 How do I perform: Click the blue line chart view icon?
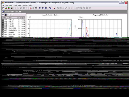click(x=40, y=8)
